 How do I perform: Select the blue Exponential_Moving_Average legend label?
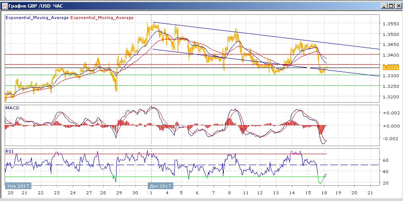36,18
